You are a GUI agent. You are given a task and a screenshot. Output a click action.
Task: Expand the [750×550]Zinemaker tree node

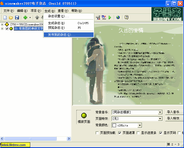coord(2,24)
